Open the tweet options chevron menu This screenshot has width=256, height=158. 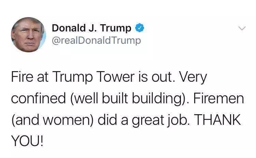(242, 28)
